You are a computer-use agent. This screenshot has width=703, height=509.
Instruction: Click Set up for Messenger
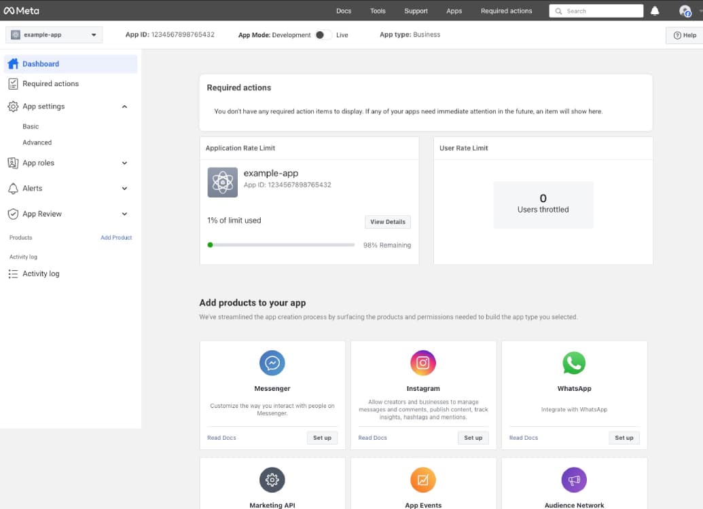[322, 438]
